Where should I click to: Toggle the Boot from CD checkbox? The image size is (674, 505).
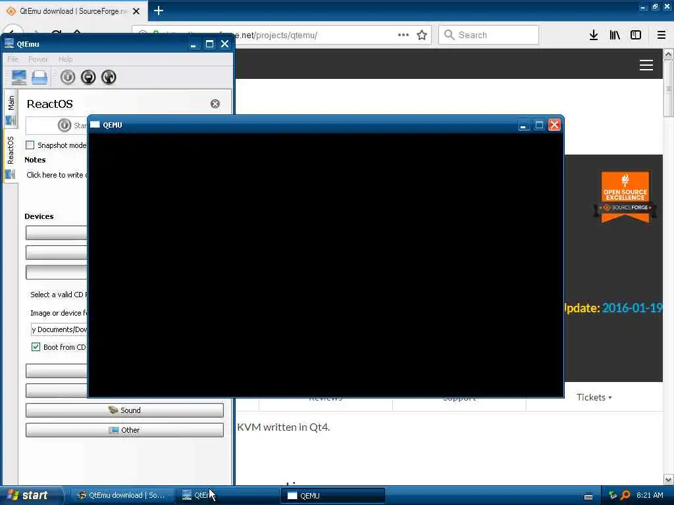click(36, 347)
